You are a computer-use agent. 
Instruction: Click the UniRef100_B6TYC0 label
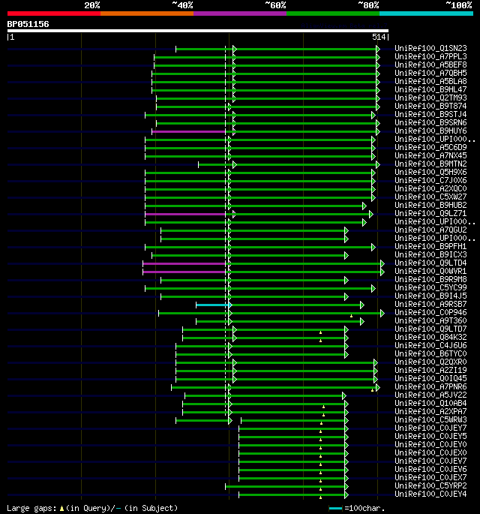[430, 353]
